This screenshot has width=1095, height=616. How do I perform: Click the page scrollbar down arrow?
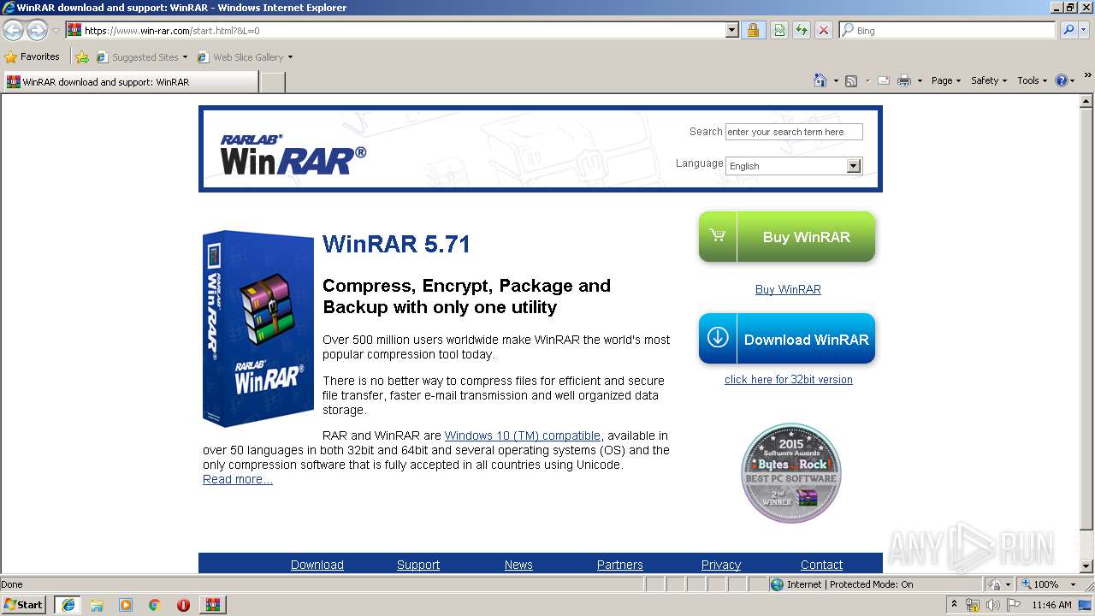(1086, 566)
